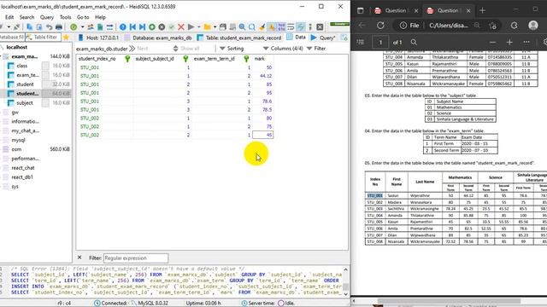Screen dimensions: 547x307
Task: Open dropdown arrow next to folder icon
Action: coord(215,26)
